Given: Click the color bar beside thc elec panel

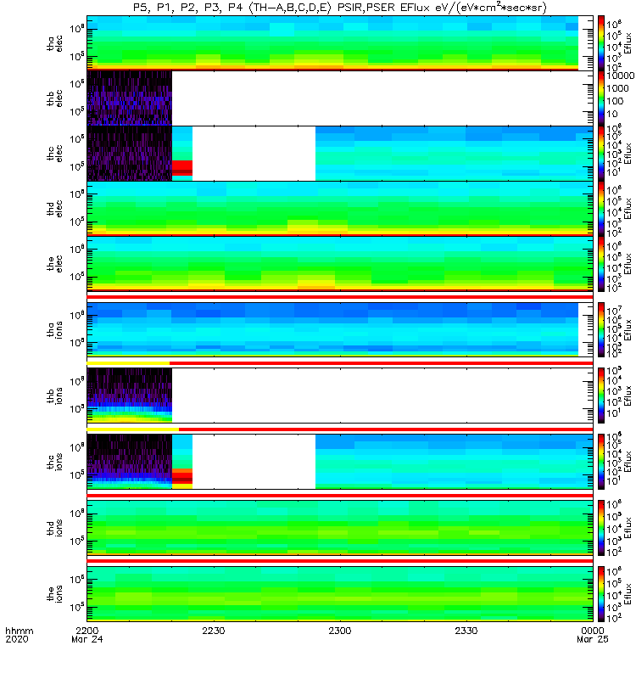Looking at the screenshot, I should (601, 154).
